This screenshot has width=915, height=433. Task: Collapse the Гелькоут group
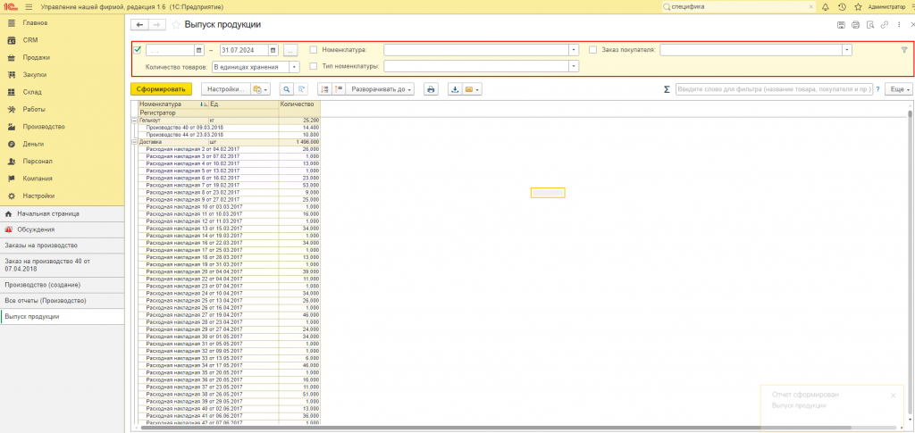[135, 120]
